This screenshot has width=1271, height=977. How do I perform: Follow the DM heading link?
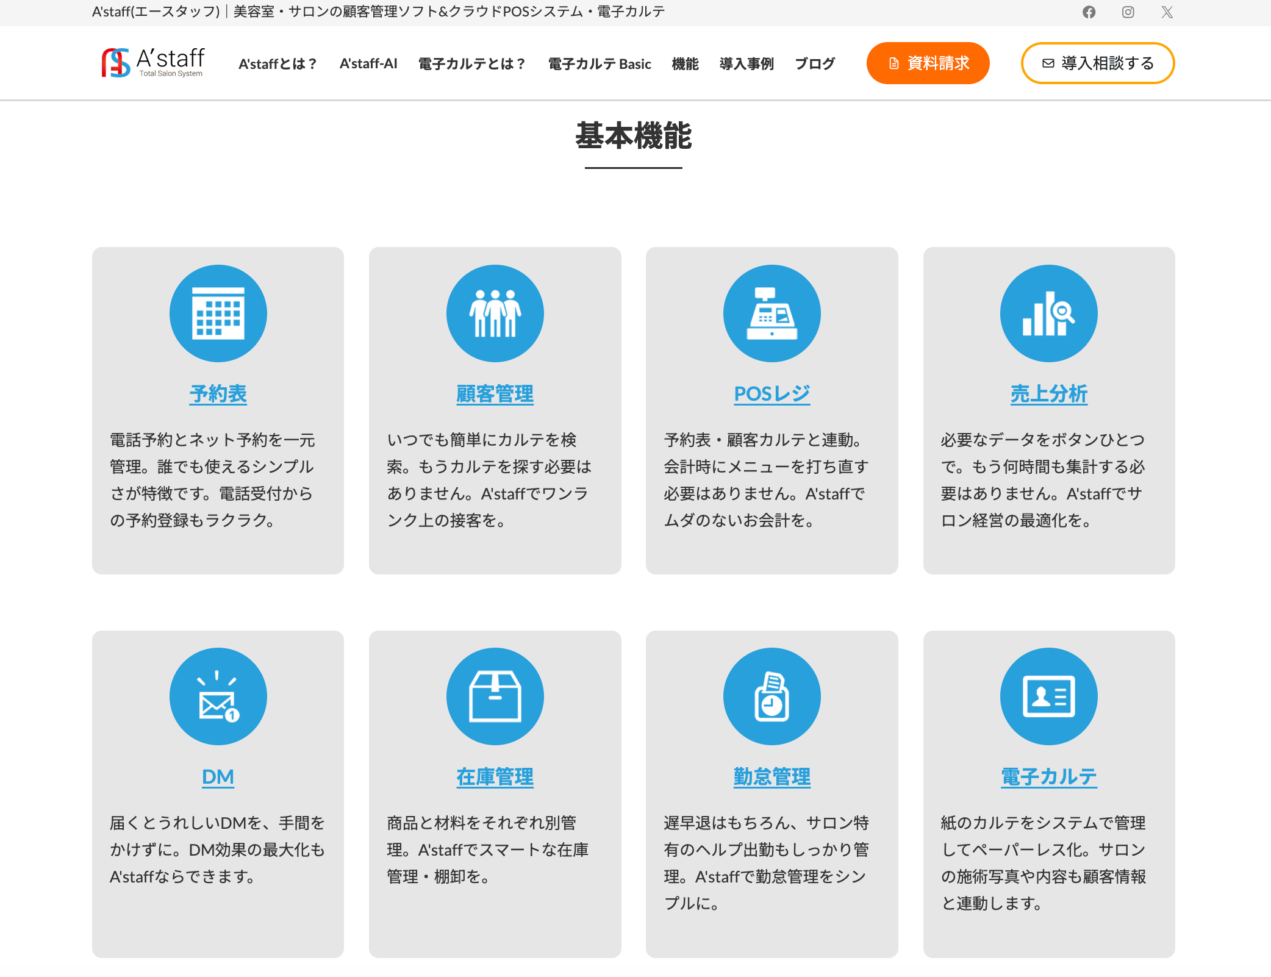[x=218, y=777]
